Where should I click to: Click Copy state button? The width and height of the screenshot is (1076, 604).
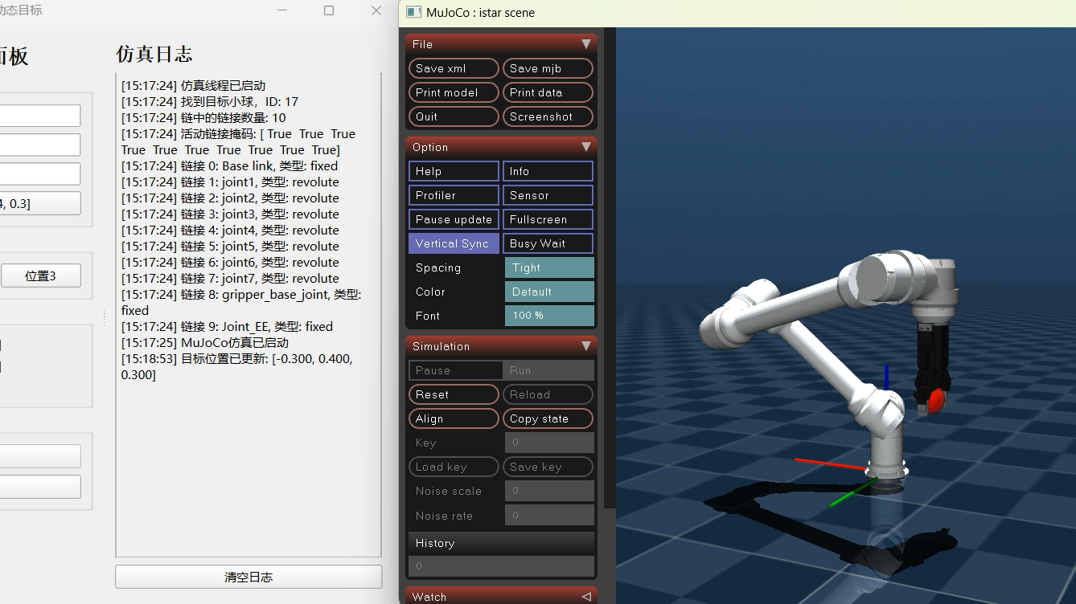(548, 418)
